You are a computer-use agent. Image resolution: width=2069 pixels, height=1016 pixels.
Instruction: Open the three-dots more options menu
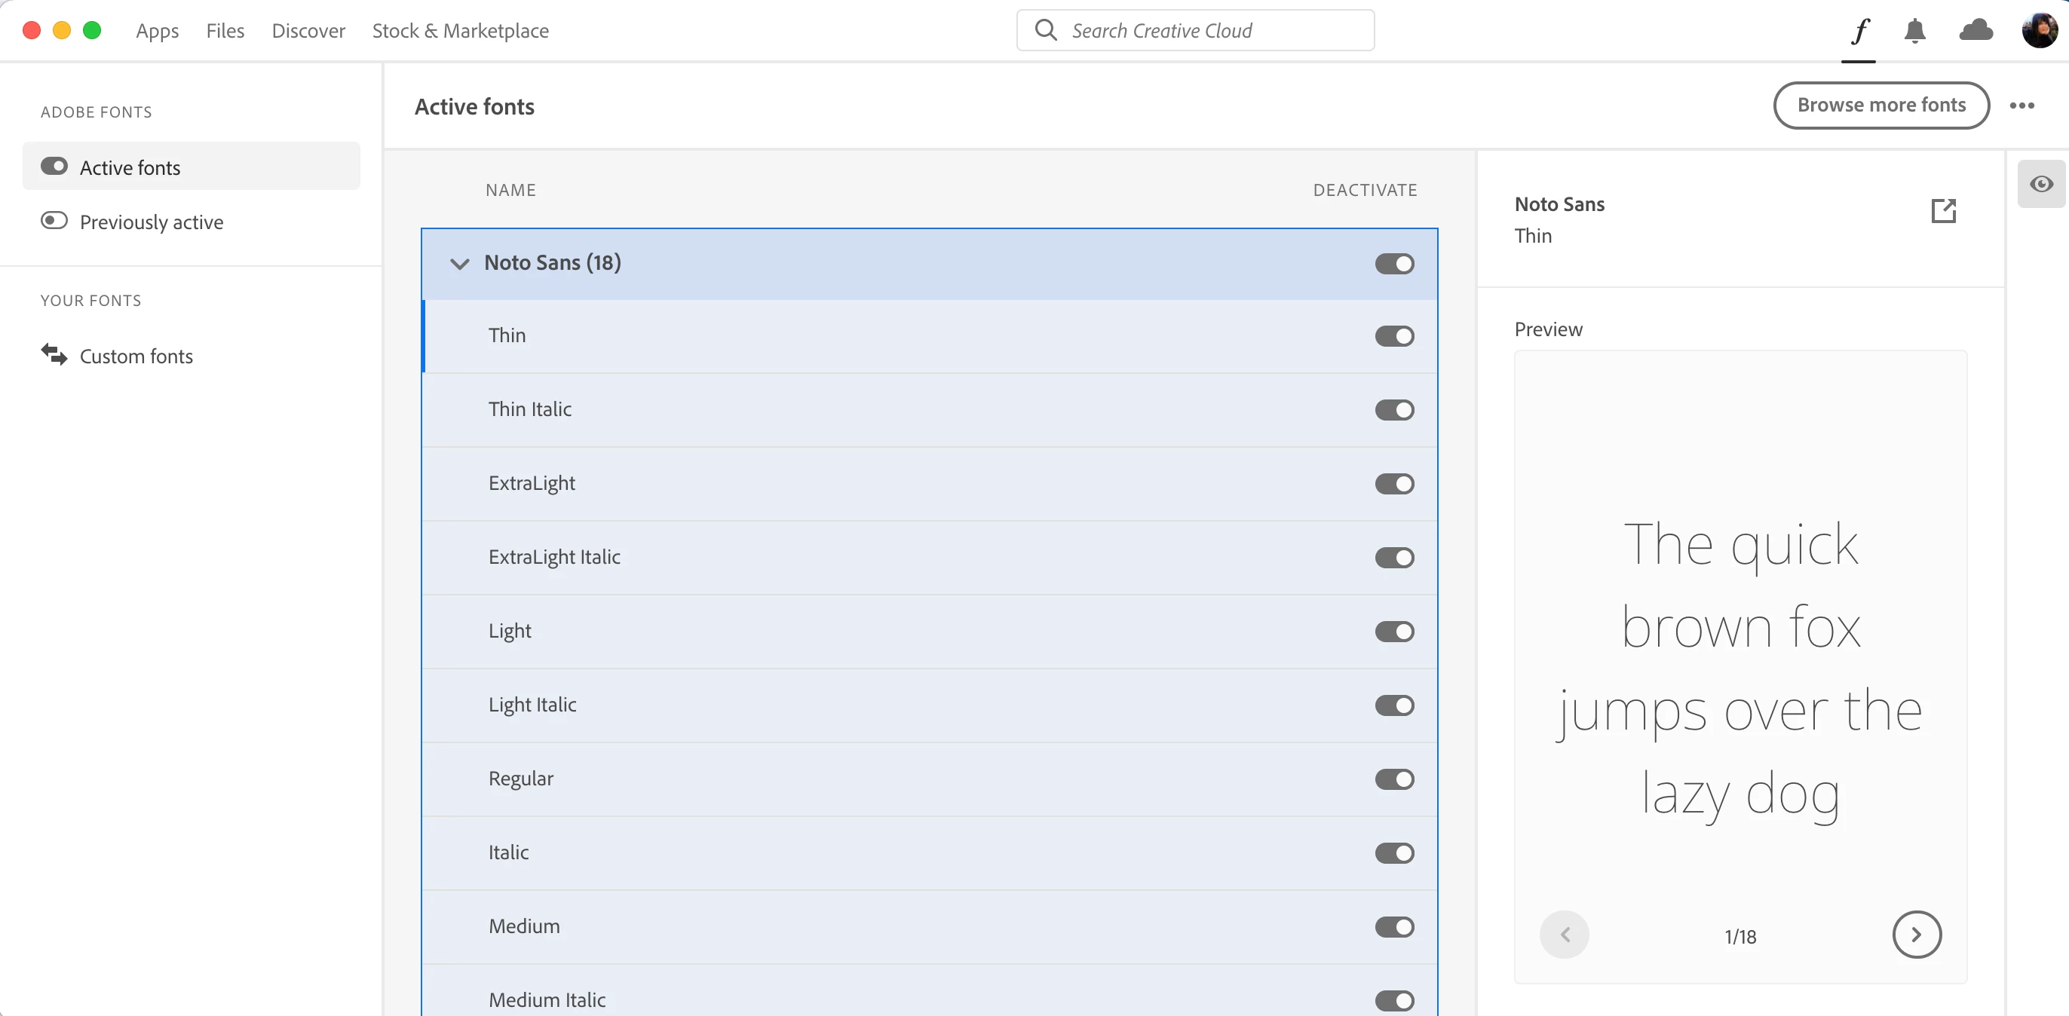point(2021,106)
